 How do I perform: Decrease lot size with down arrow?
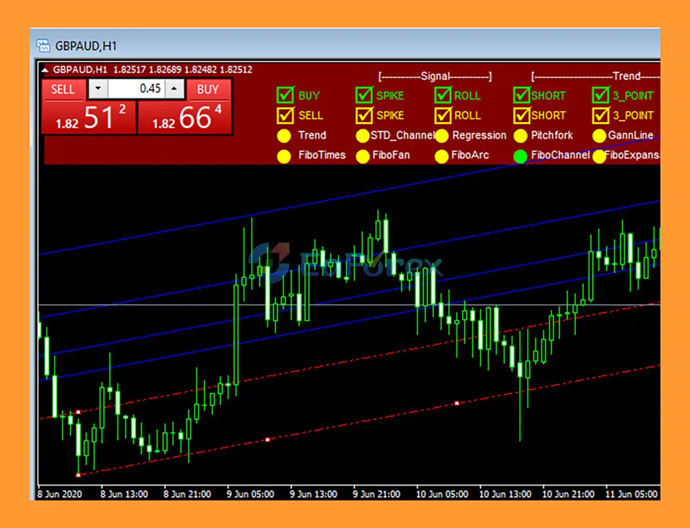98,89
